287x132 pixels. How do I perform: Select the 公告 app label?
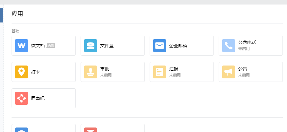click(x=243, y=69)
